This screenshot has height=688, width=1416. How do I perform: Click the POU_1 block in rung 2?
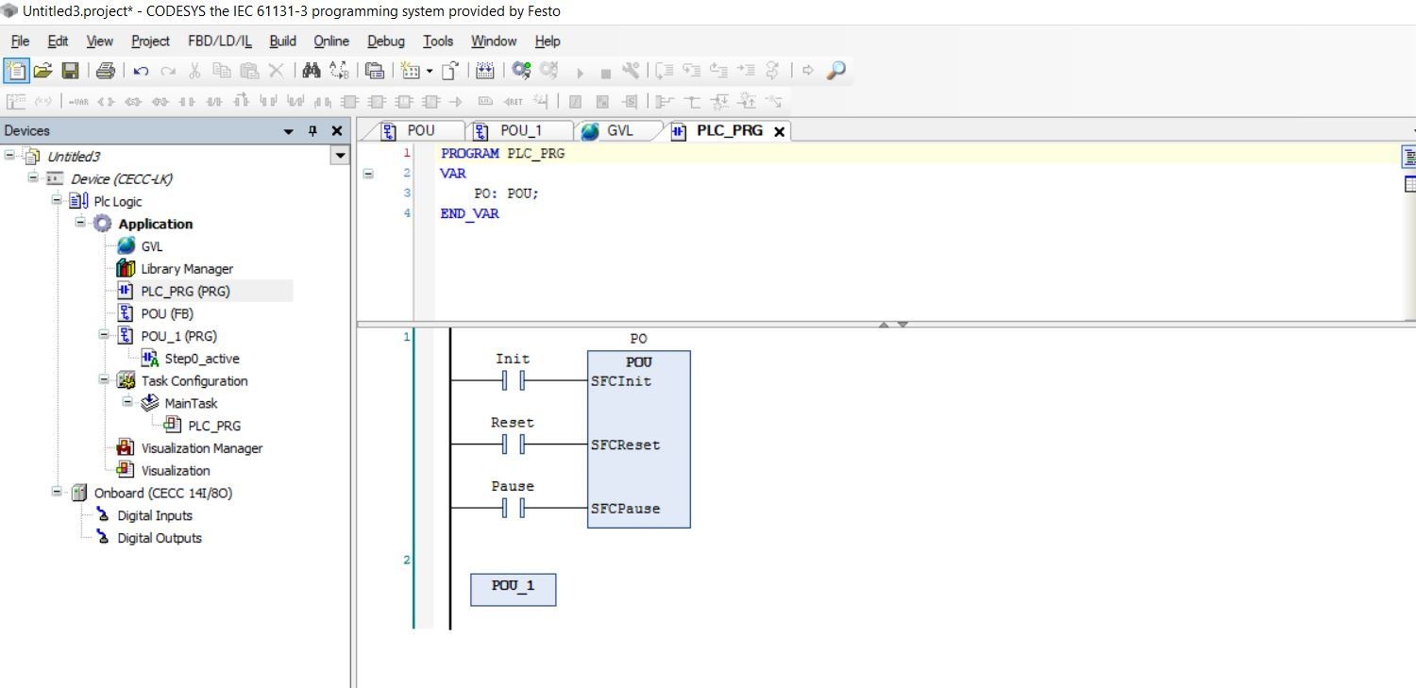(x=513, y=588)
